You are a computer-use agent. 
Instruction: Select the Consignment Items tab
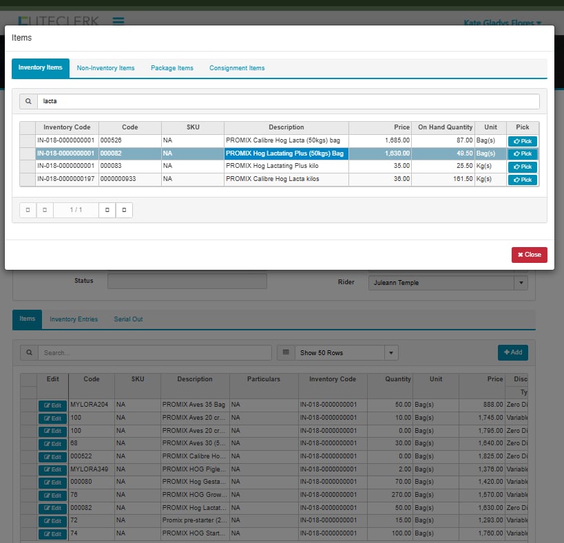[237, 68]
